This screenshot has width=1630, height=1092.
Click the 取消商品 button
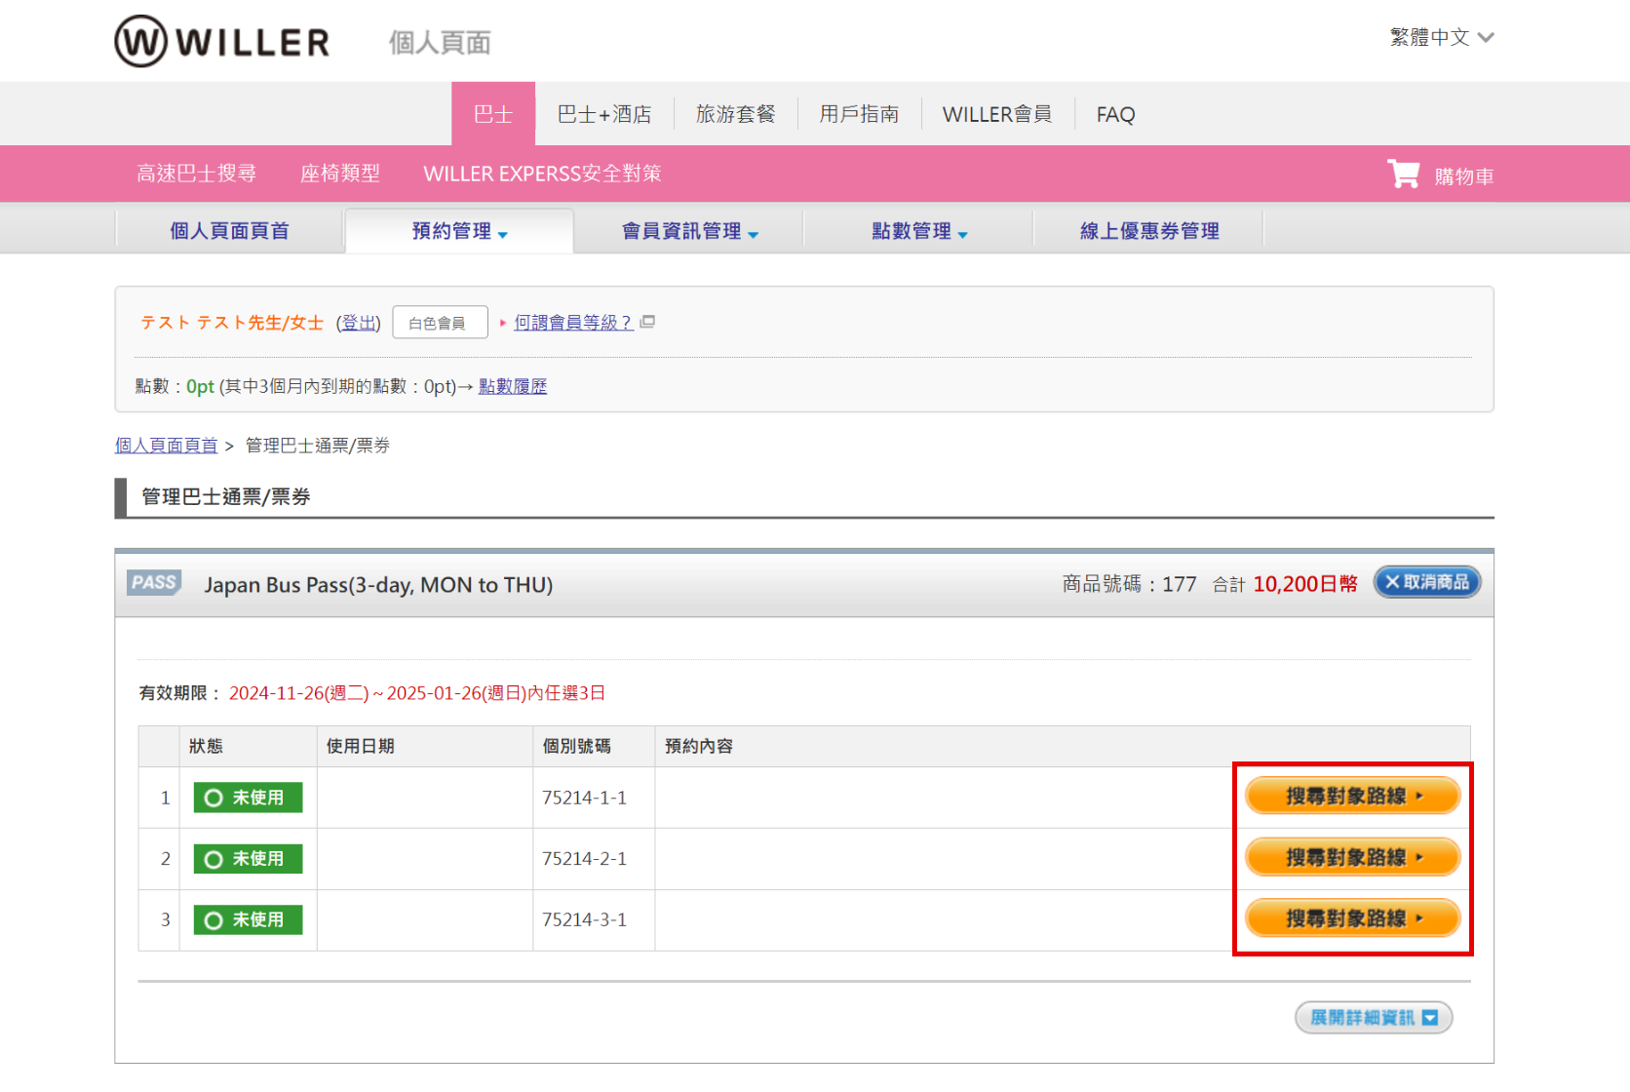[1427, 582]
